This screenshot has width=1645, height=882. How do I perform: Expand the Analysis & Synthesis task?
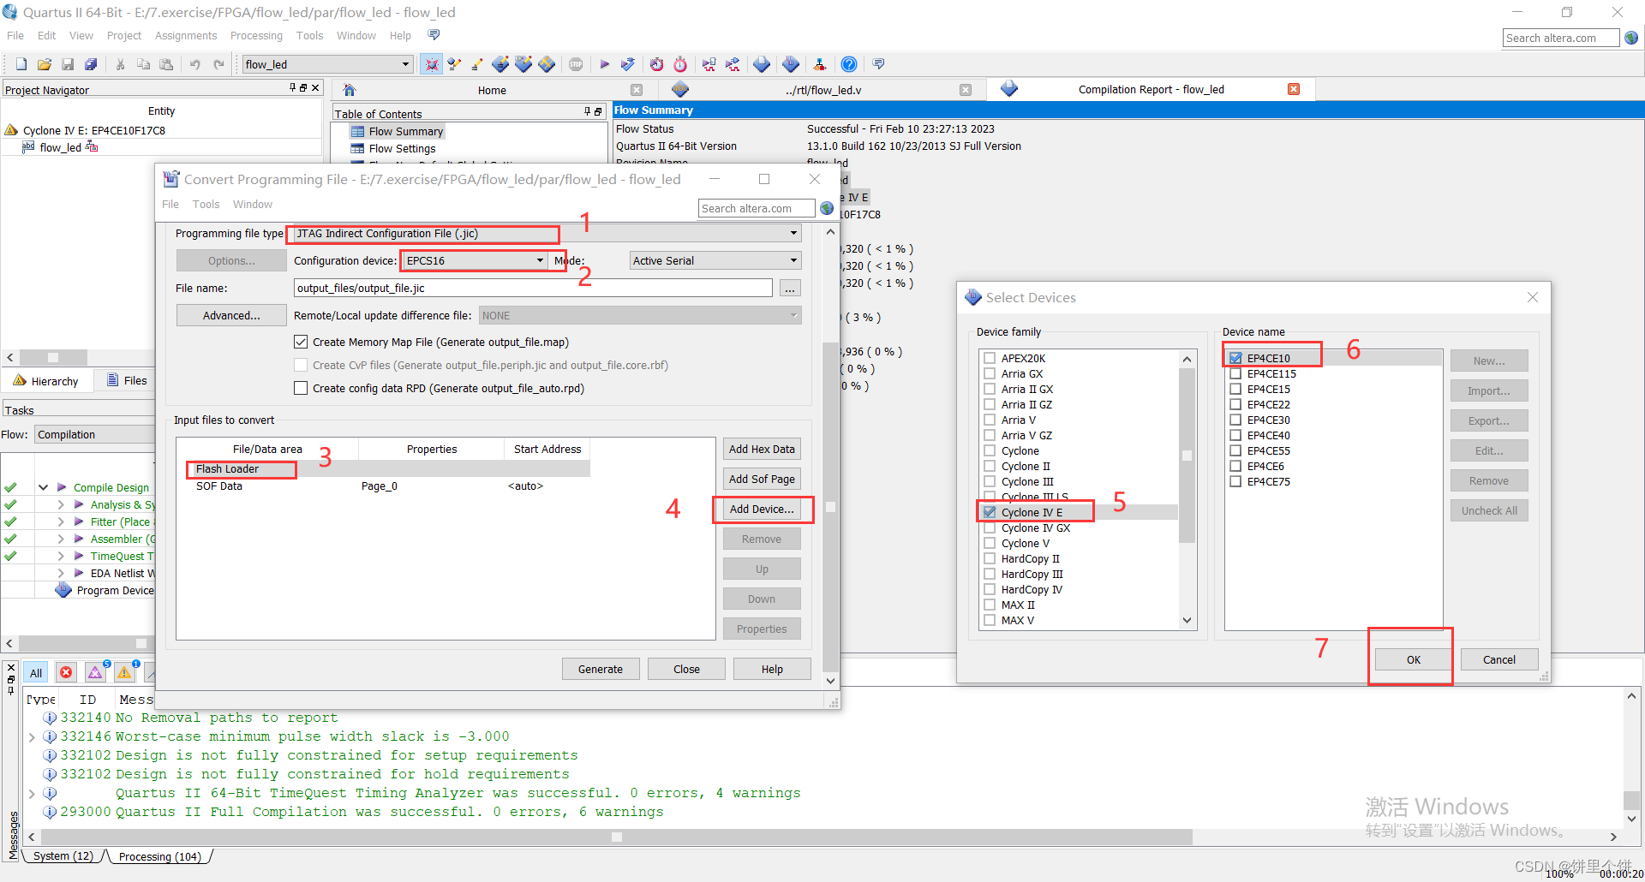click(61, 504)
